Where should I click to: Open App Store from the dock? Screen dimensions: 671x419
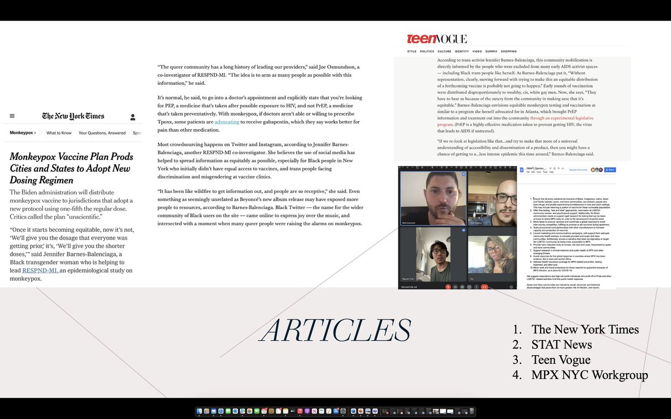(x=335, y=411)
